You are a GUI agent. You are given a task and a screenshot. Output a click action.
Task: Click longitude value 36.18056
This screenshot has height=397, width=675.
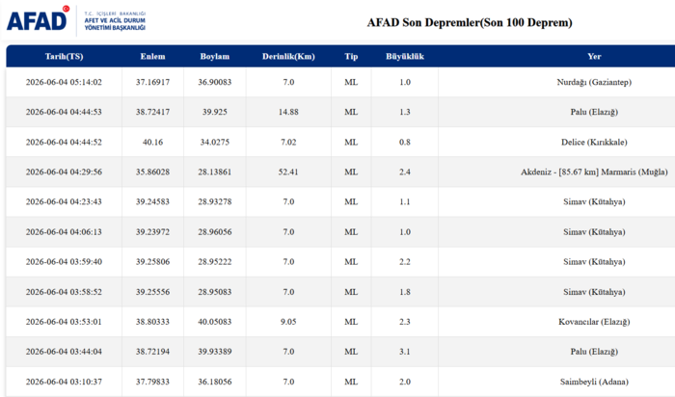click(x=215, y=382)
